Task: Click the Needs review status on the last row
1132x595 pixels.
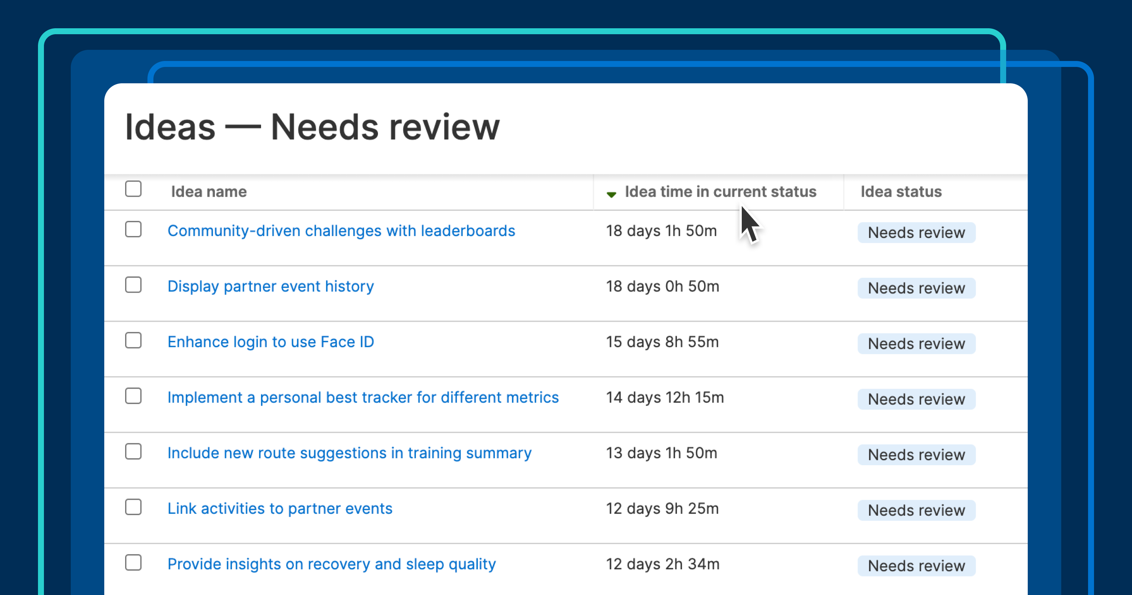Action: tap(916, 566)
